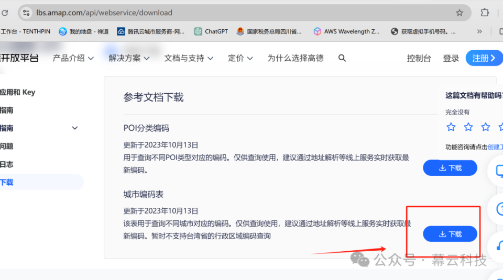The width and height of the screenshot is (503, 280).
Task: Expand the 定价 navigation dropdown
Action: pyautogui.click(x=240, y=58)
